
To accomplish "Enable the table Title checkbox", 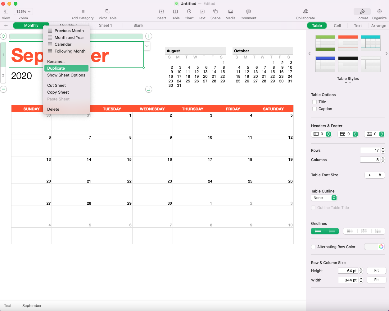I will (314, 102).
